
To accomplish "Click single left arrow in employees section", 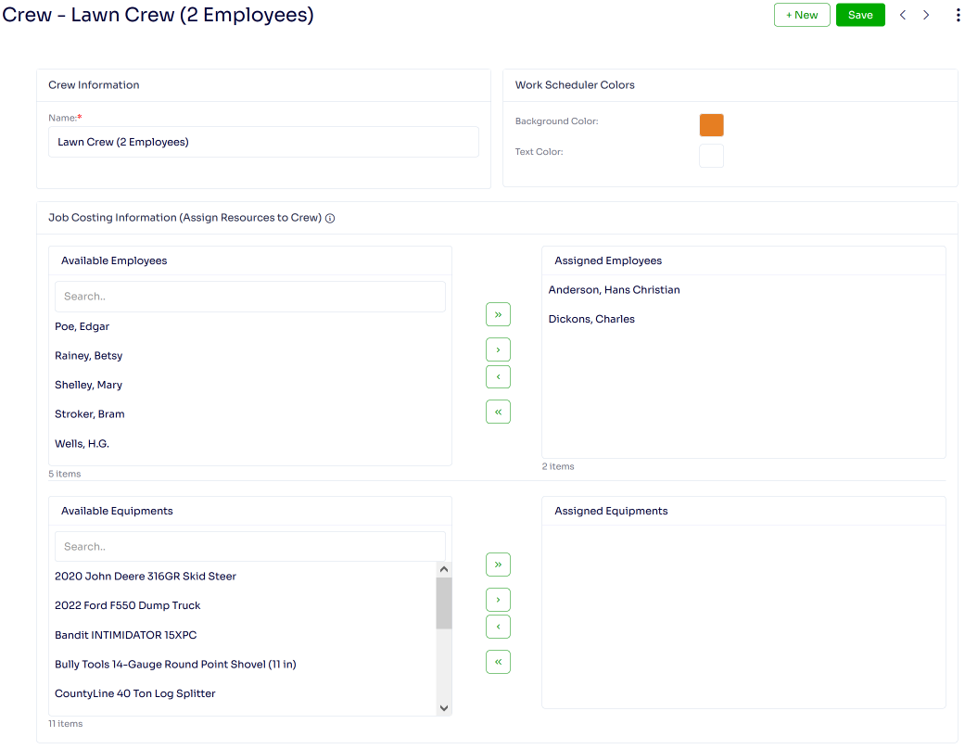I will 498,377.
